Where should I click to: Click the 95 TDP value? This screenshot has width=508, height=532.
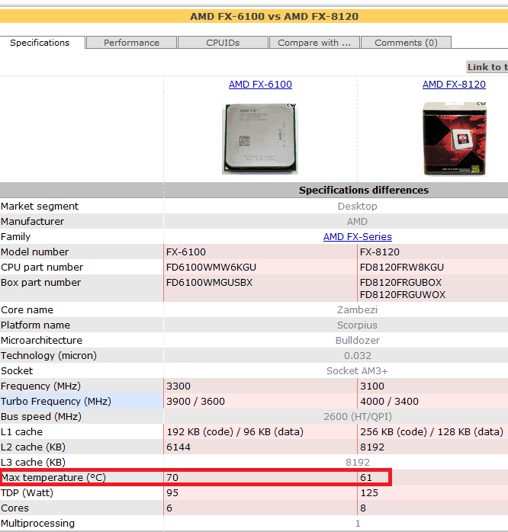point(172,493)
